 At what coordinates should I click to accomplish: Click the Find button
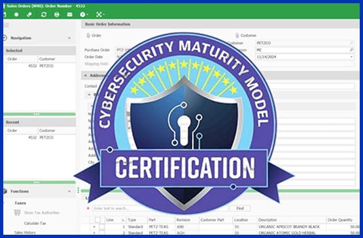click(240, 208)
